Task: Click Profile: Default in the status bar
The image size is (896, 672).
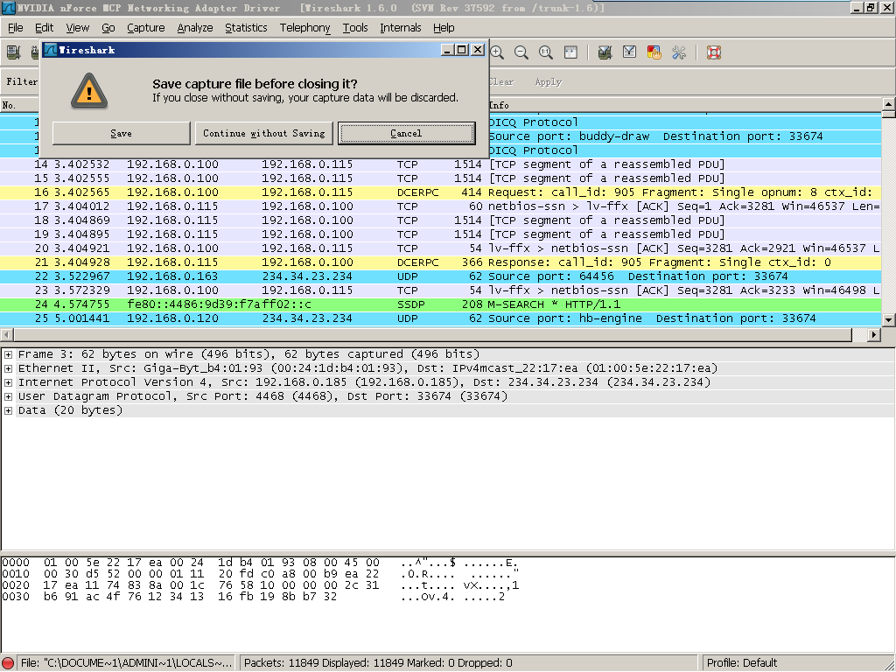Action: pos(742,663)
